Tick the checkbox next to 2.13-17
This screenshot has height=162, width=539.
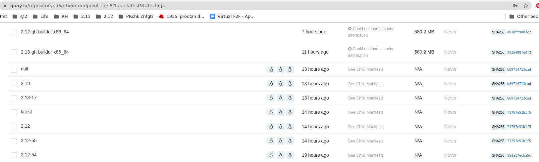coord(14,98)
